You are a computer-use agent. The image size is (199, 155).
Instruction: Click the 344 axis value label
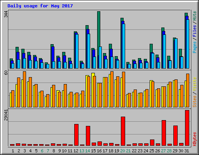tap(6, 14)
